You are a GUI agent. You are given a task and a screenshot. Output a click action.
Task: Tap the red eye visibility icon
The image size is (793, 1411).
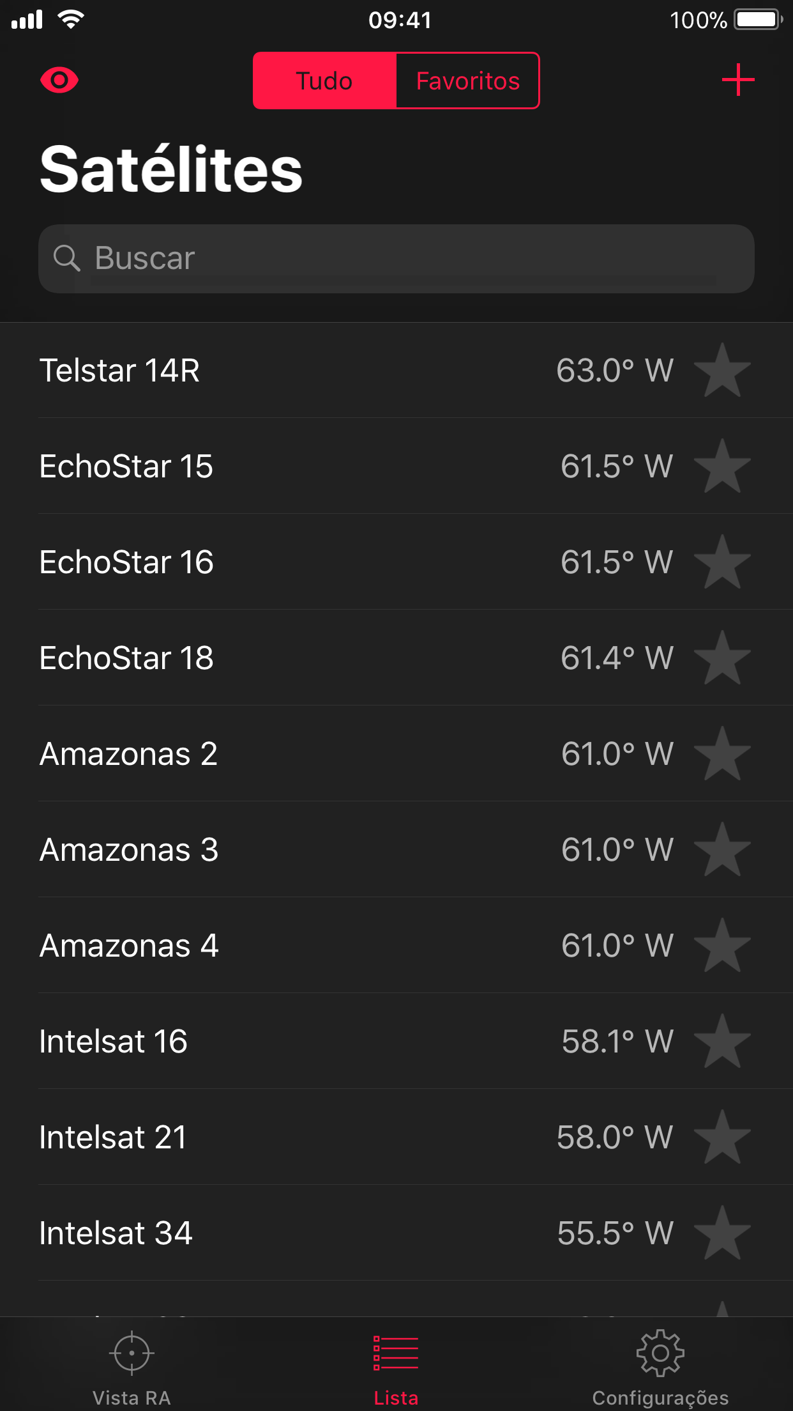coord(59,81)
